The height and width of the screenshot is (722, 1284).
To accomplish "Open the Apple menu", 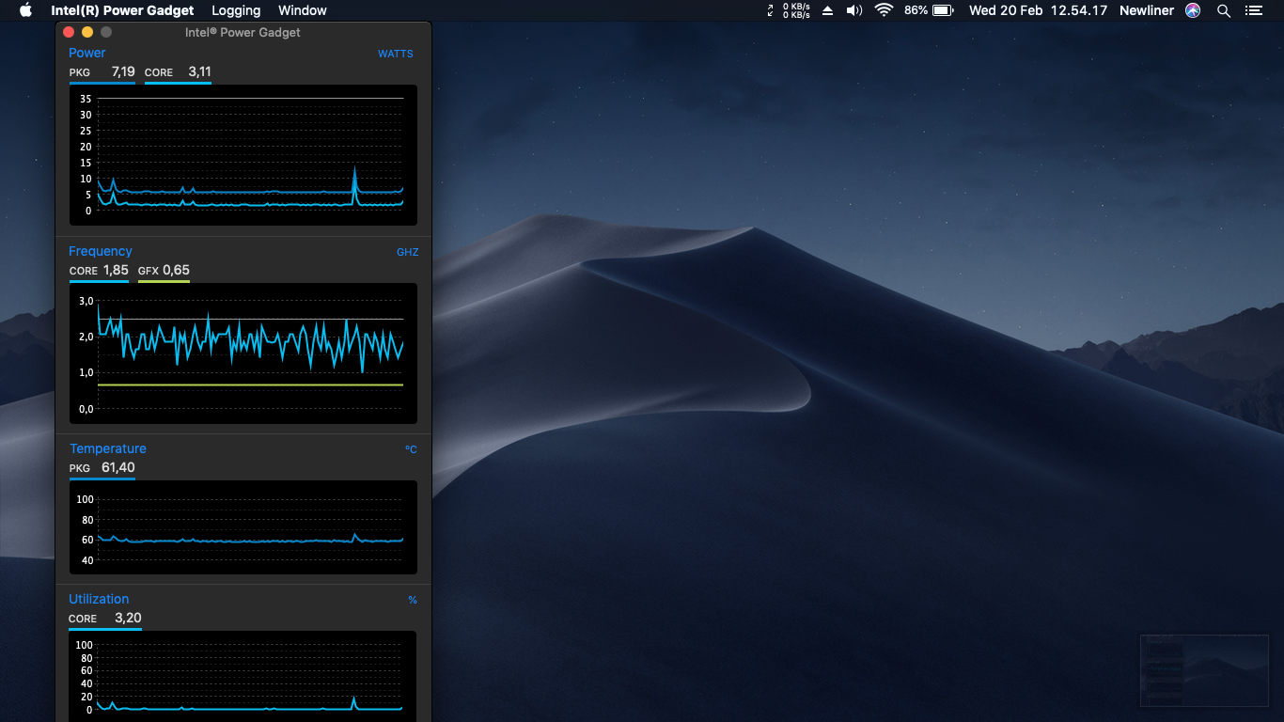I will point(25,10).
